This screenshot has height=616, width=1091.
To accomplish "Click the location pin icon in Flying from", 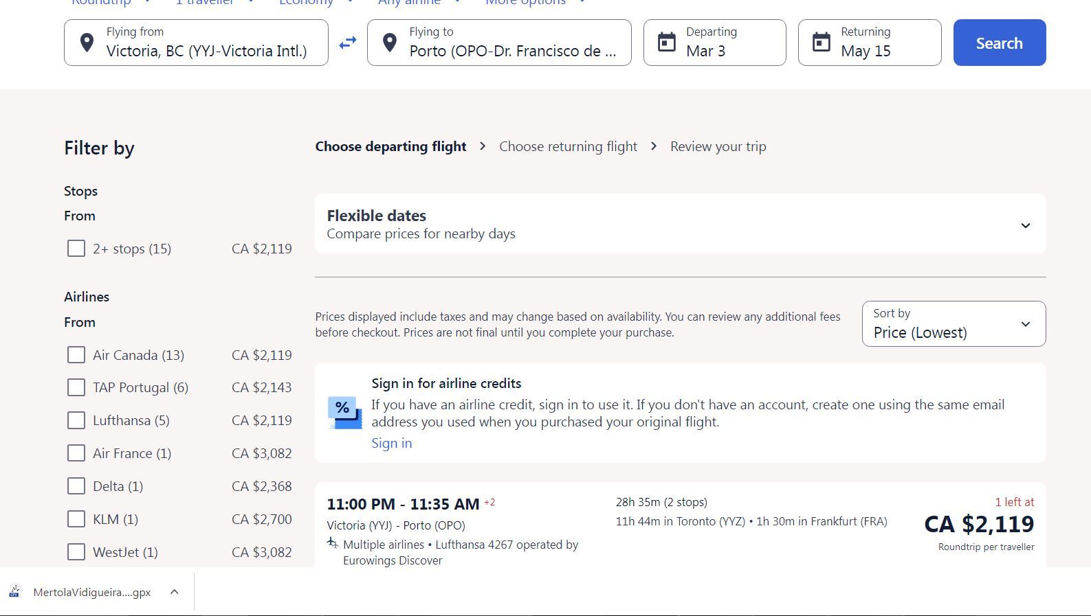I will pos(87,43).
